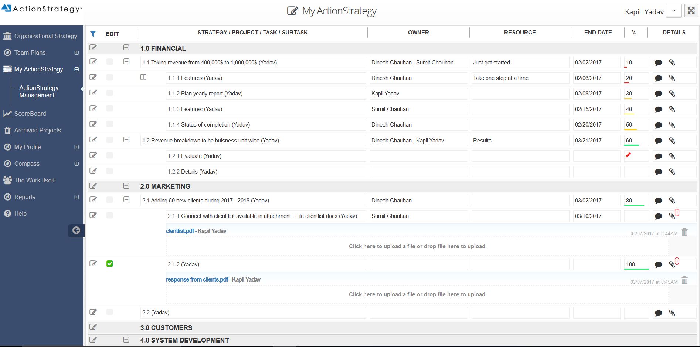The image size is (700, 347).
Task: Collapse 2.1 Adding 50 new clients project
Action: (x=126, y=199)
